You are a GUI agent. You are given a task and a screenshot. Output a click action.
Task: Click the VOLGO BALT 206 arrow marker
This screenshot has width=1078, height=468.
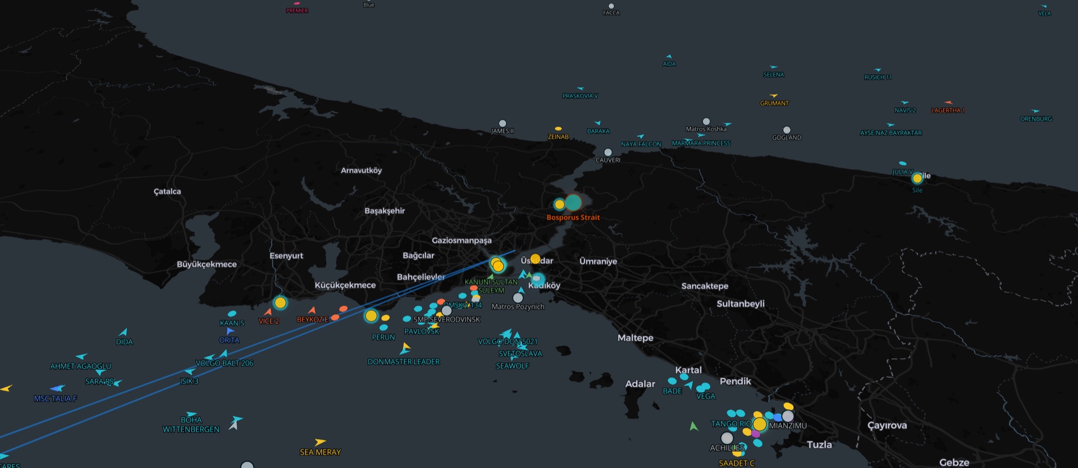pos(223,354)
